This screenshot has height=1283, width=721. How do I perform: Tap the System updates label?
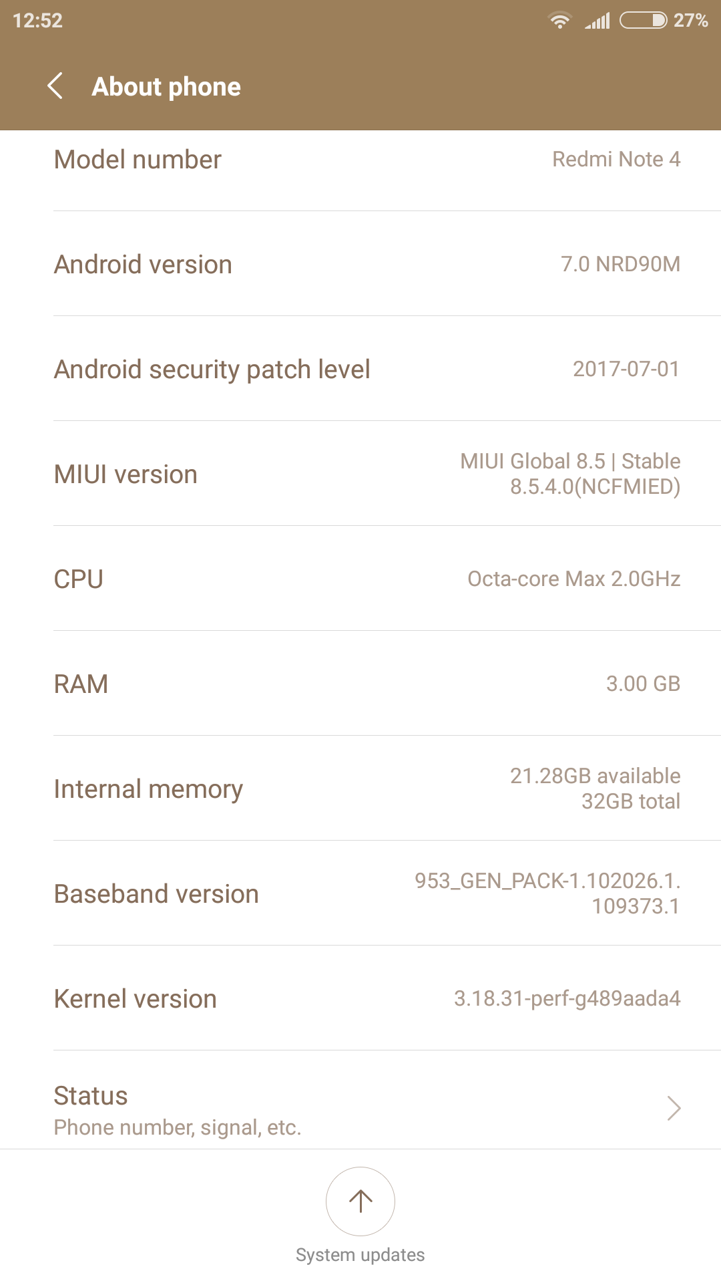tap(360, 1255)
